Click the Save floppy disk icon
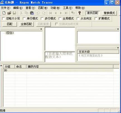The height and width of the screenshot is (113, 121). [x=14, y=13]
